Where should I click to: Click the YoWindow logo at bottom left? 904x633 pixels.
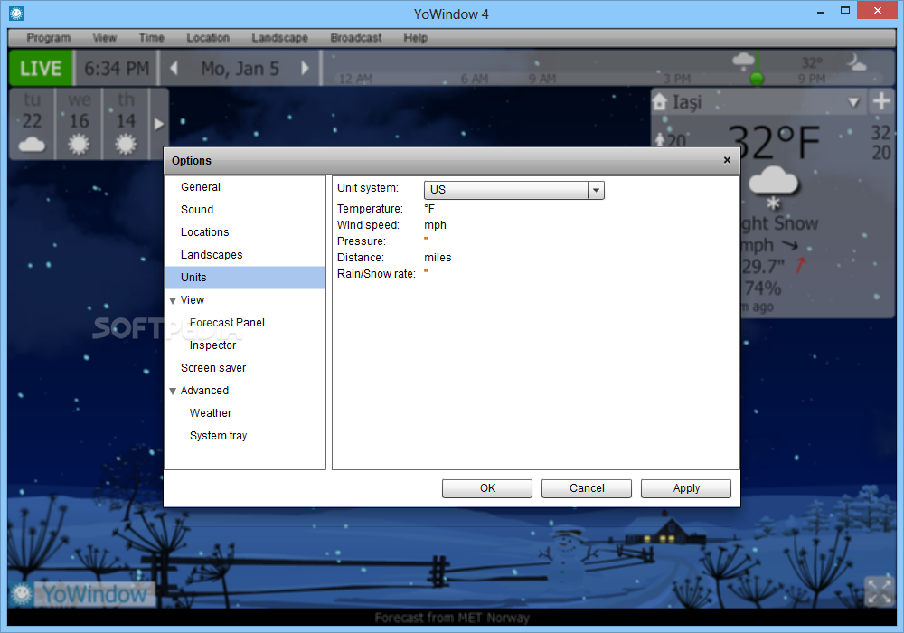coord(82,594)
